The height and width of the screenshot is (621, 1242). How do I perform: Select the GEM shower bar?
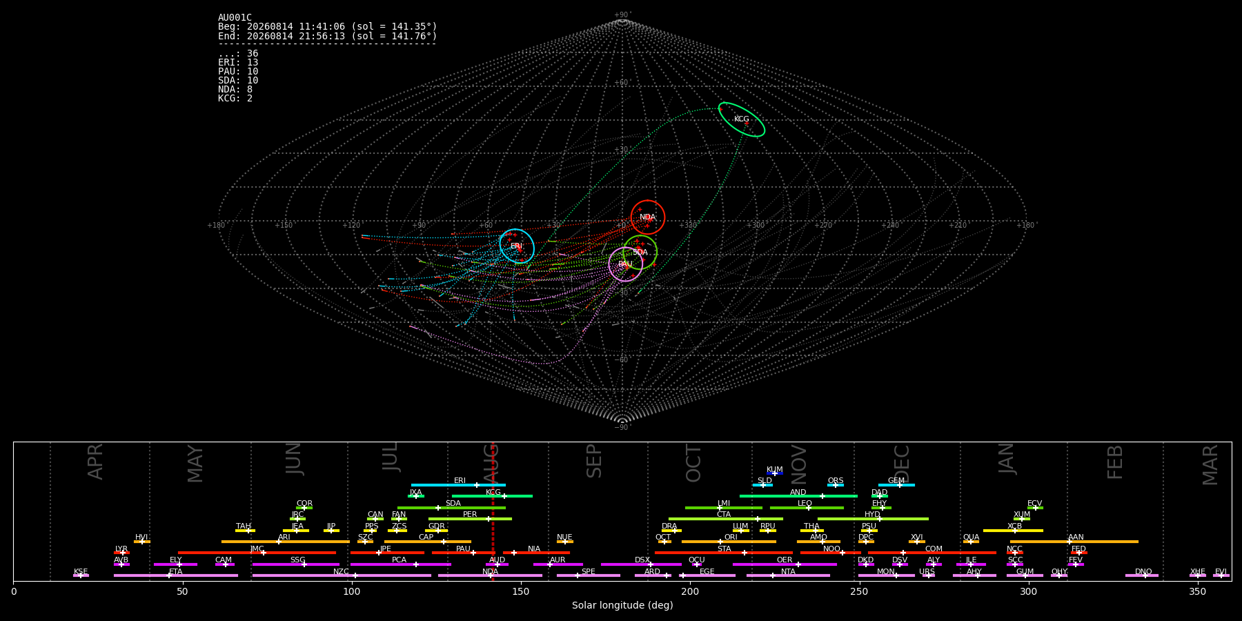pyautogui.click(x=896, y=485)
